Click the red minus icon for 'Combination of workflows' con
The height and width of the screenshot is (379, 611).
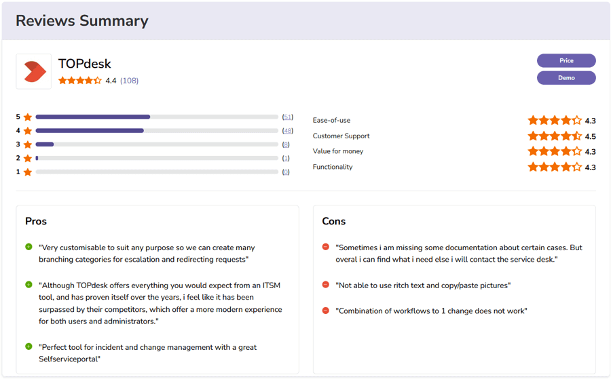click(326, 310)
